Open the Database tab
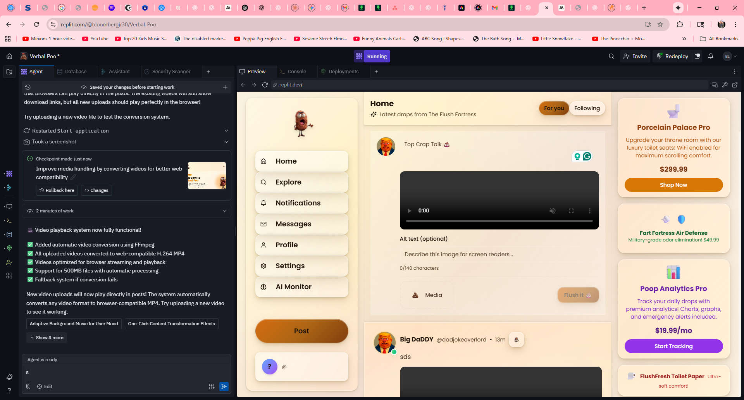The height and width of the screenshot is (400, 744). click(76, 72)
